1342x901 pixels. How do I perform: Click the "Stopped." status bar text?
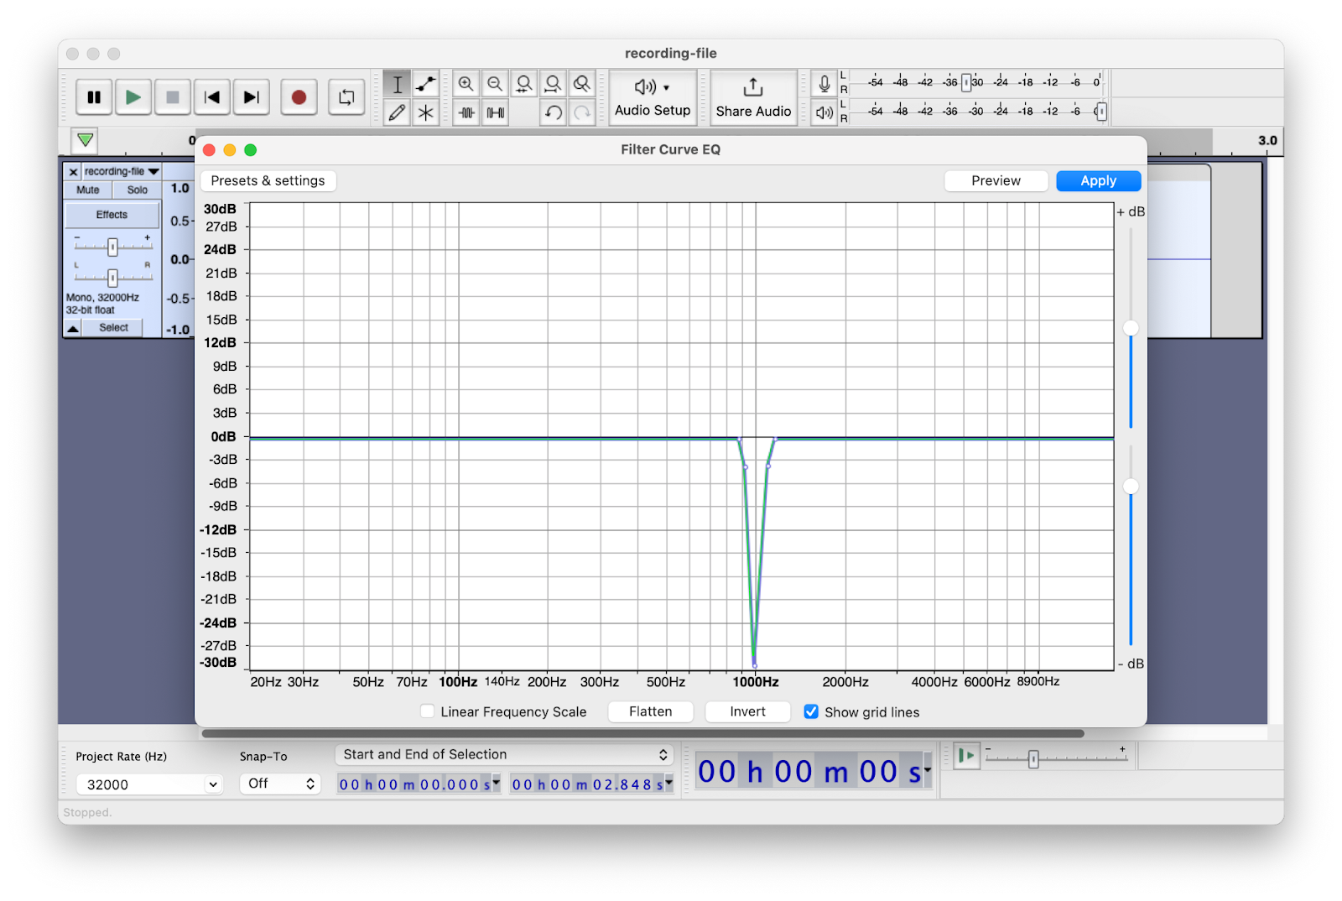pyautogui.click(x=87, y=812)
